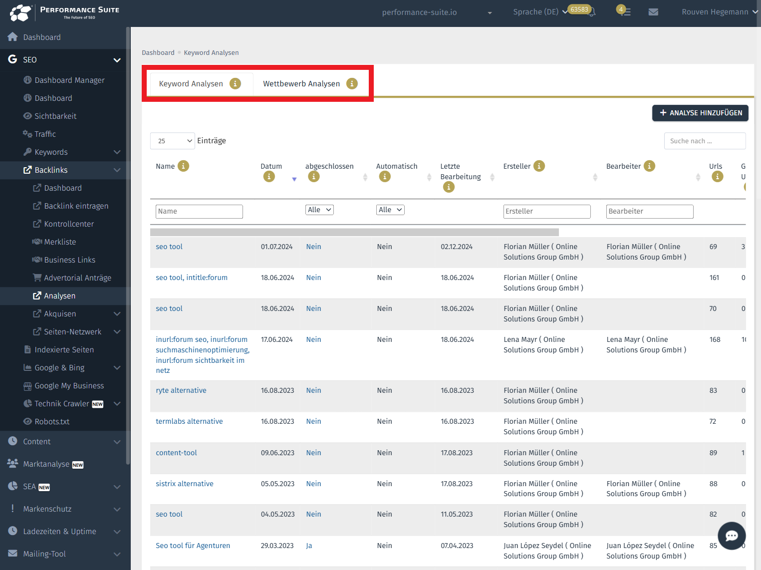Image resolution: width=761 pixels, height=570 pixels.
Task: Focus the 'Suche nach ...' search field
Action: pyautogui.click(x=705, y=141)
